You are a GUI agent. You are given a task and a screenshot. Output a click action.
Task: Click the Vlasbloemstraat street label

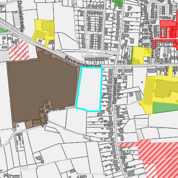(x=53, y=117)
